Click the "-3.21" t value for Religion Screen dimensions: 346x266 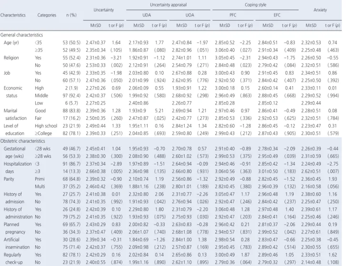(x=116, y=58)
